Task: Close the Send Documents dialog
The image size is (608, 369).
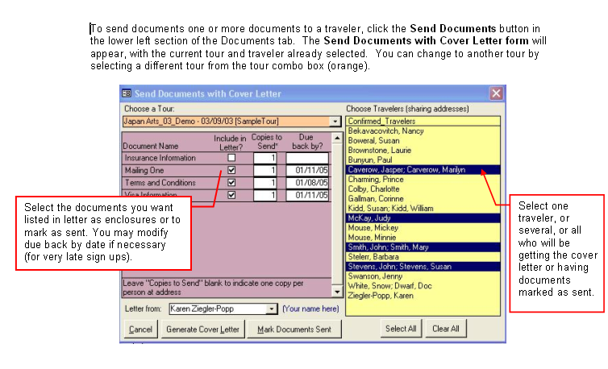Action: point(496,93)
